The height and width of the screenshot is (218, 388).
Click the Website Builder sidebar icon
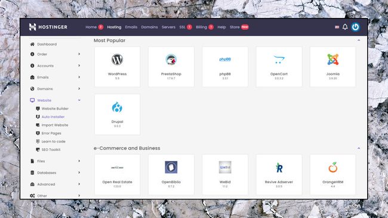point(38,109)
